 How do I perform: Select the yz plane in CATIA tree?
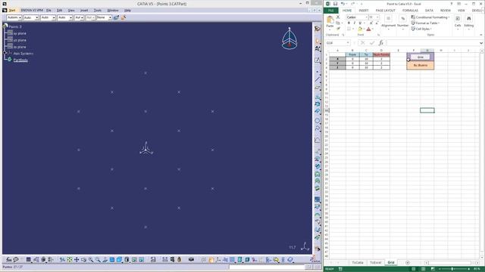[20, 40]
